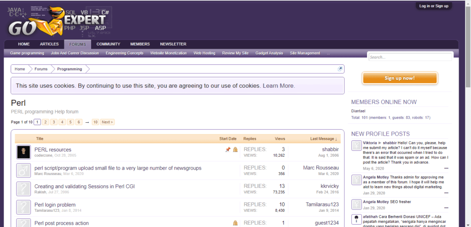Click lock icon on Perl post process action
Viewport: 471px width, 227px height.
pyautogui.click(x=235, y=223)
